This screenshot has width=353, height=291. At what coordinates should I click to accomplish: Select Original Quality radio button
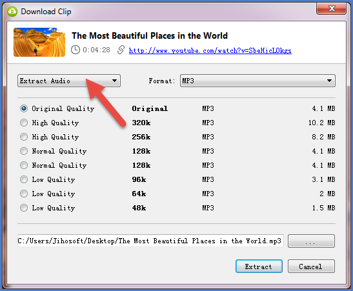point(24,108)
